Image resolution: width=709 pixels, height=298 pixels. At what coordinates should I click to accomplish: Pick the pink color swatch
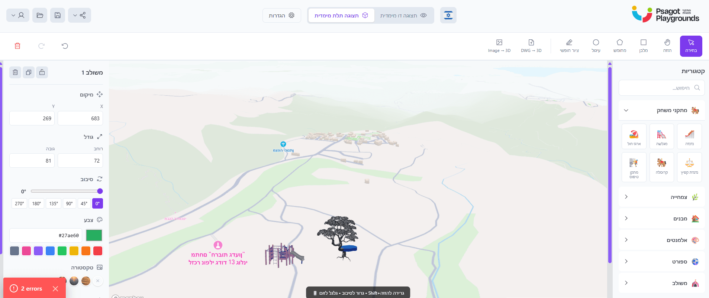coord(26,251)
